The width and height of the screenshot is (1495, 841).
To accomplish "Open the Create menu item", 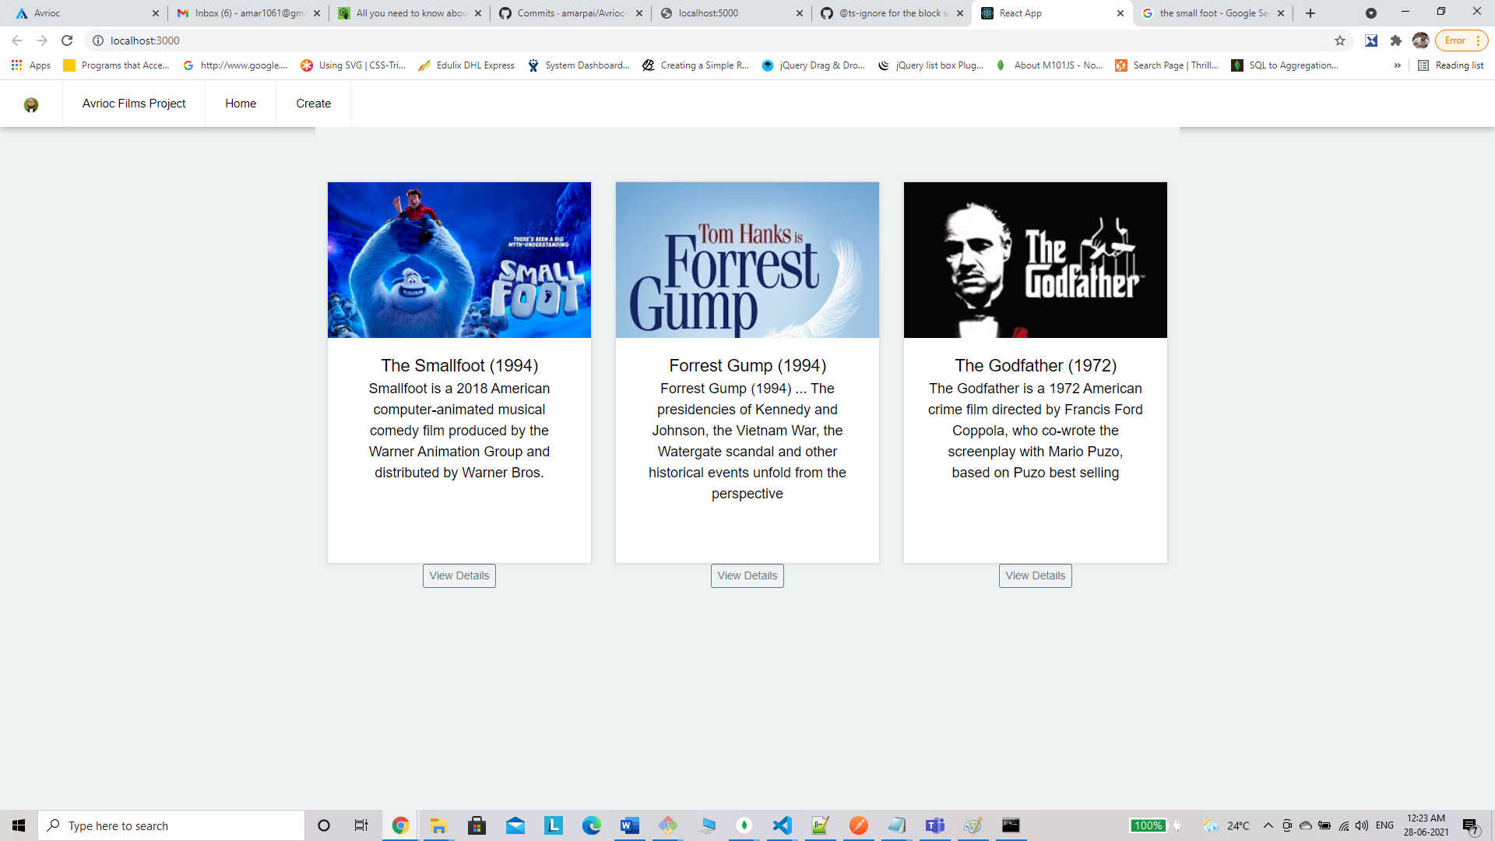I will pyautogui.click(x=313, y=104).
